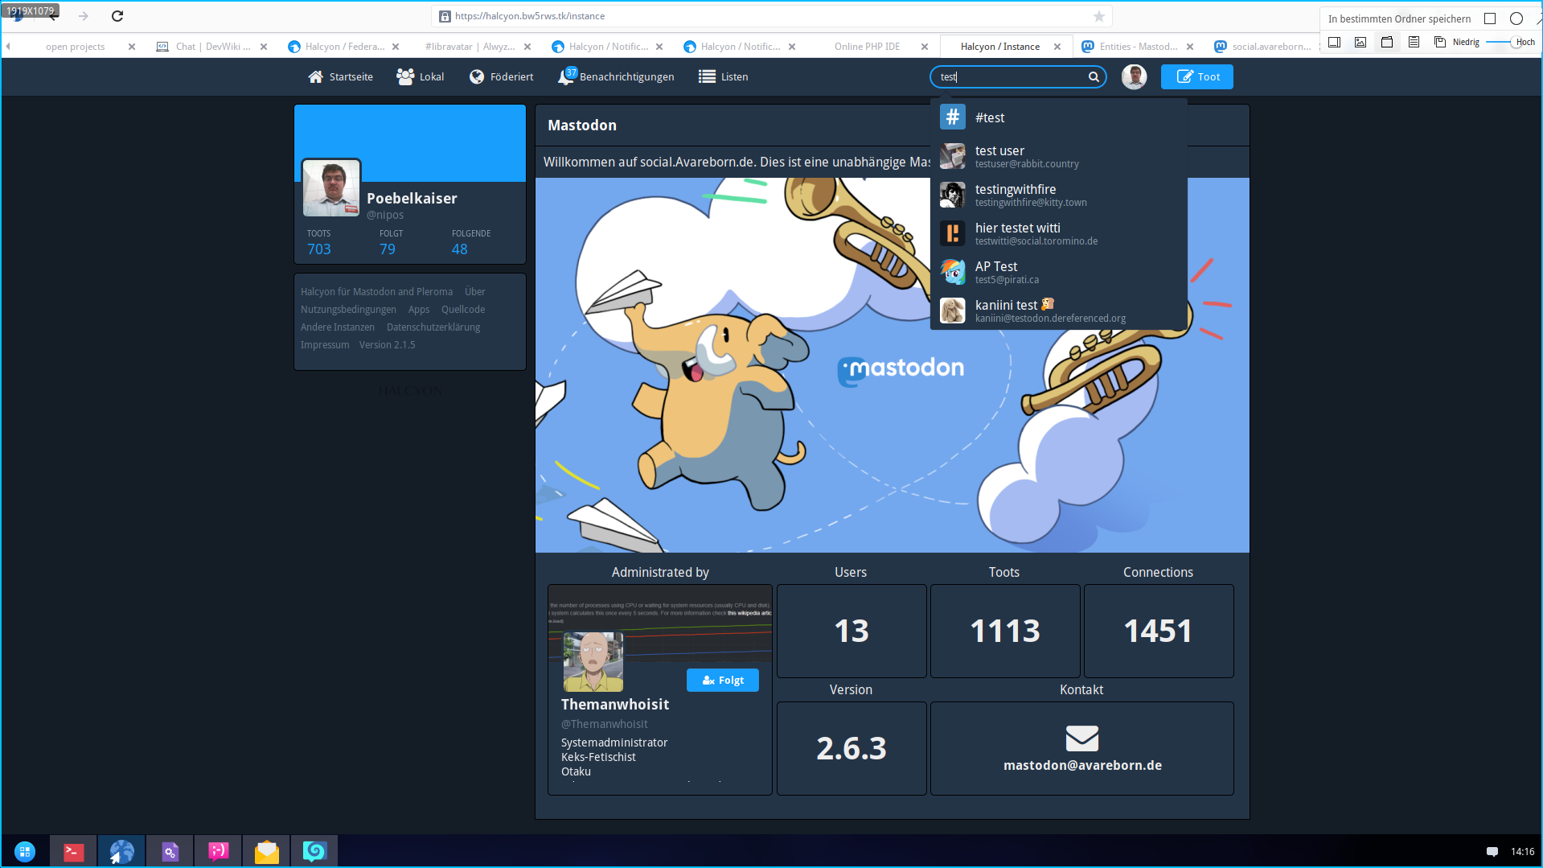Click the #test hashtag icon
This screenshot has width=1543, height=868.
(x=953, y=117)
